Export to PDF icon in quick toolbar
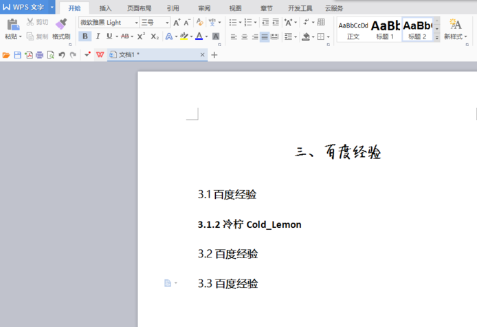Image resolution: width=477 pixels, height=327 pixels. click(x=29, y=55)
